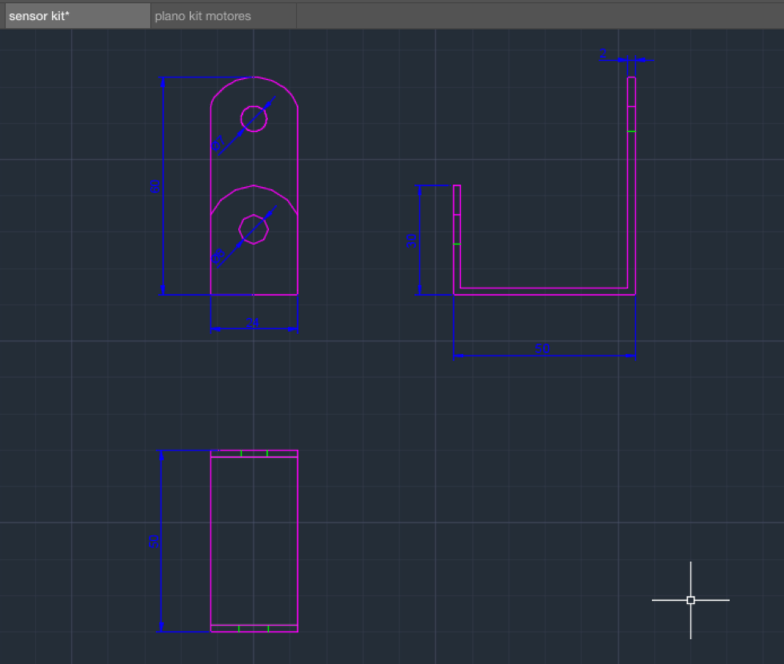Click the Ø8 diameter dimension text
Viewport: 784px width, 664px height.
tap(218, 256)
